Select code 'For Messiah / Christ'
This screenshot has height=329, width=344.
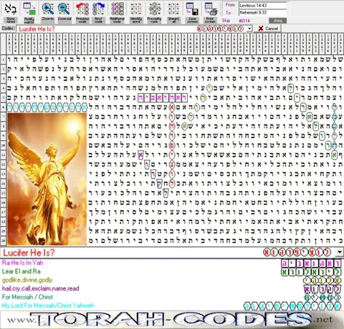[x=27, y=297]
